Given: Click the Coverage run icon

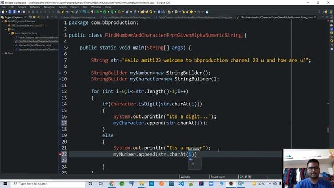Looking at the screenshot, I should (112, 12).
